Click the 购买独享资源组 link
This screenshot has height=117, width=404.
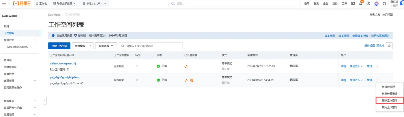(380, 36)
